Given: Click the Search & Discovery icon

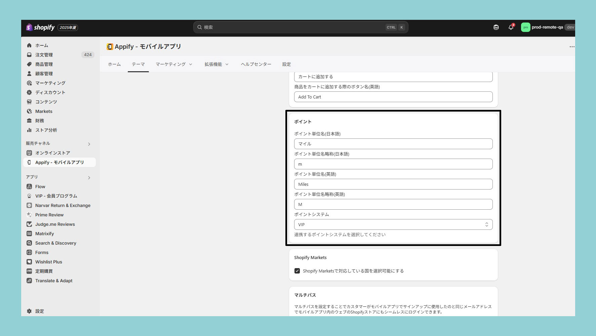Looking at the screenshot, I should click(29, 243).
